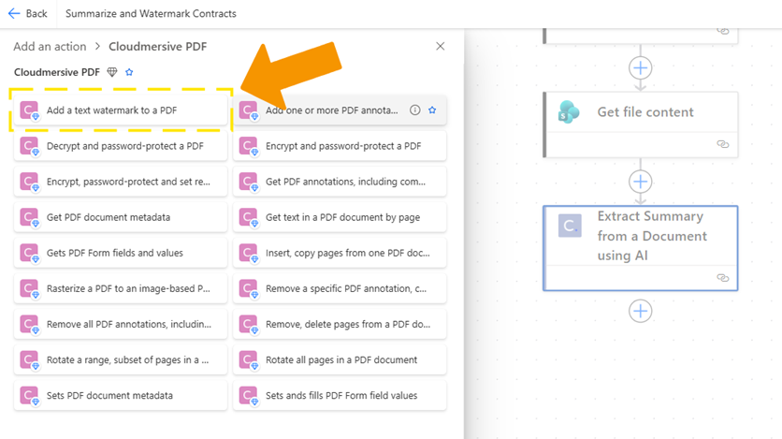This screenshot has width=782, height=439.
Task: Click the SharePoint icon on Get file content
Action: tap(569, 111)
